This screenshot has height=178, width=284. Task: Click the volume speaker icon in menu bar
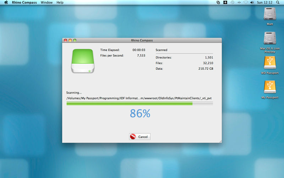tap(252, 2)
